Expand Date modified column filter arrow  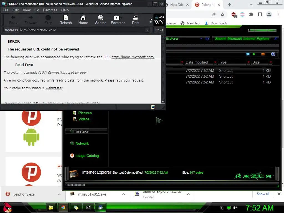[x=215, y=62]
